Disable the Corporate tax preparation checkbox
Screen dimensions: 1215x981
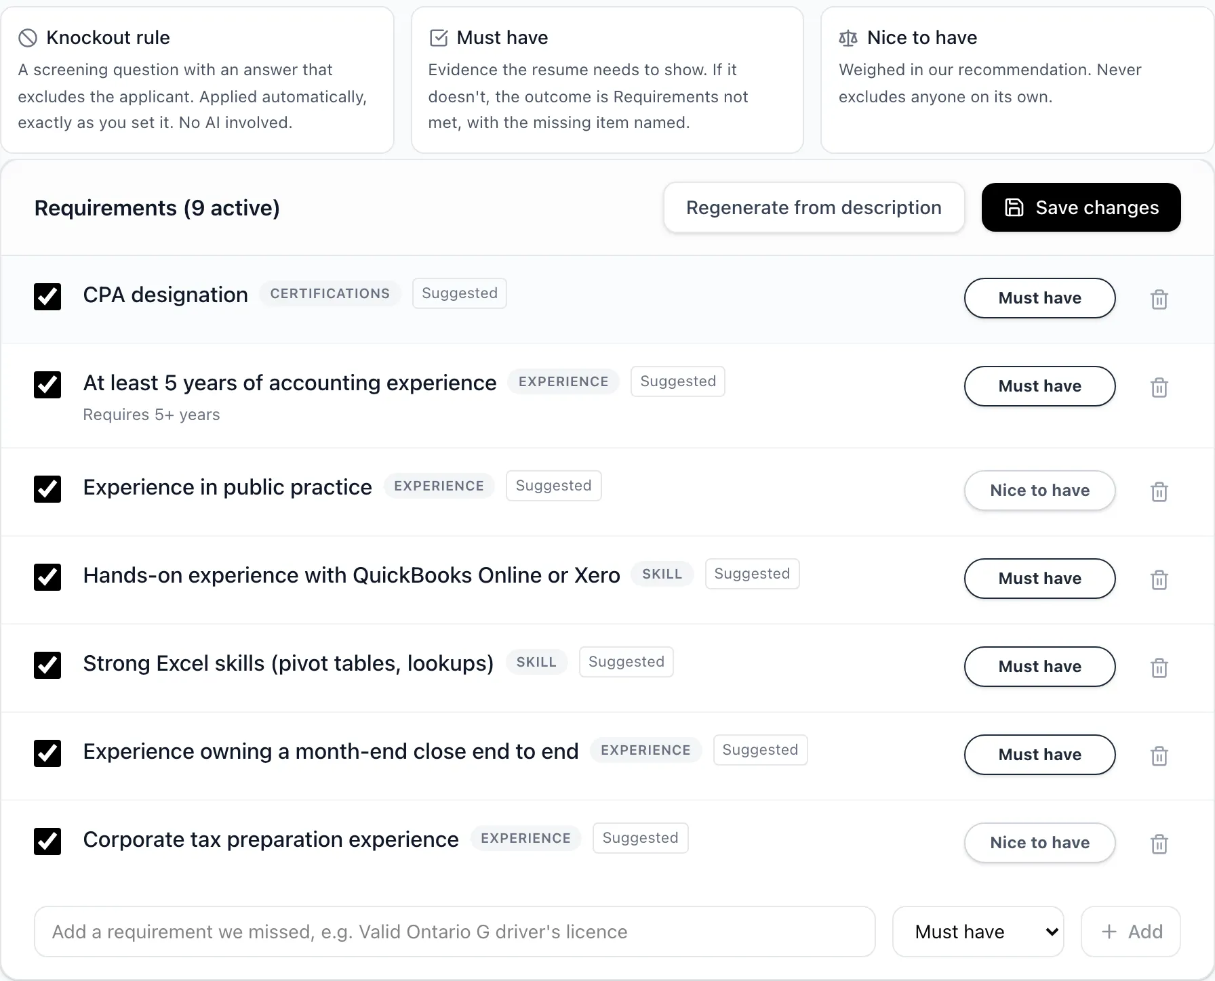47,841
